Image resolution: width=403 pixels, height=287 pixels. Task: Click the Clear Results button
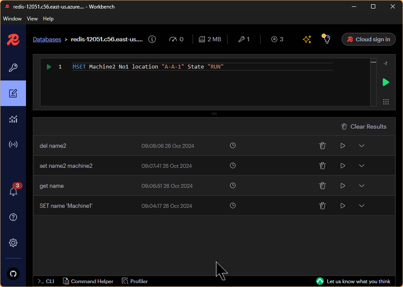click(364, 126)
